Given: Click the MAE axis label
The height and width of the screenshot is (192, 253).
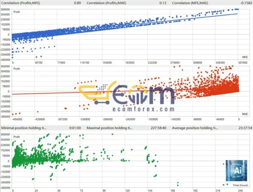Looking at the screenshot, I should click(245, 114).
